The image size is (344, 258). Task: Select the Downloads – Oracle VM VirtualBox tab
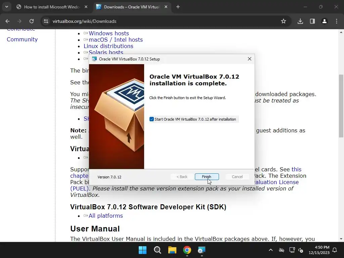click(132, 7)
